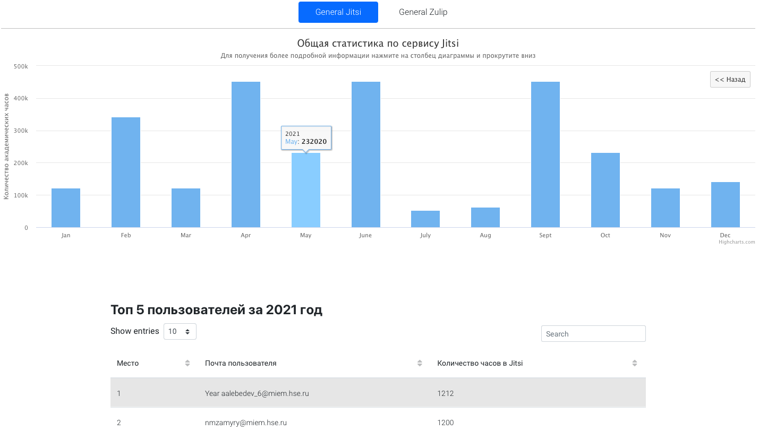Sort table by Место column header
The image size is (759, 431).
click(x=153, y=363)
